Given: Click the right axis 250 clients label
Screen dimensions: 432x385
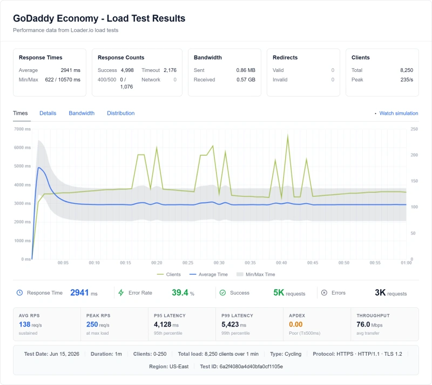Looking at the screenshot, I should point(414,129).
